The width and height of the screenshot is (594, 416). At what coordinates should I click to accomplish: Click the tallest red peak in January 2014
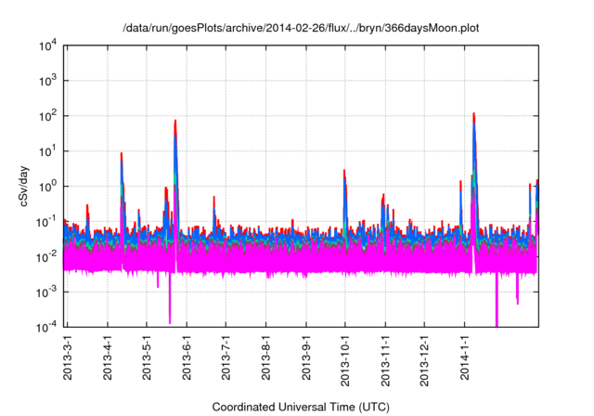click(474, 116)
